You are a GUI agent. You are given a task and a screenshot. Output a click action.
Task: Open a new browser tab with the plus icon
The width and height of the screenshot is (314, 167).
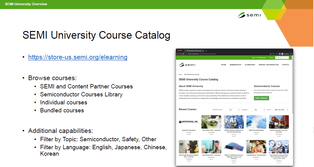206,51
